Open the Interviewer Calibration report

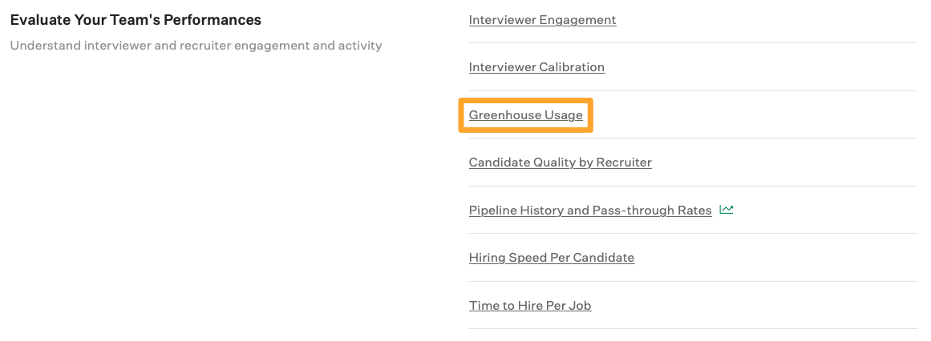pyautogui.click(x=536, y=67)
